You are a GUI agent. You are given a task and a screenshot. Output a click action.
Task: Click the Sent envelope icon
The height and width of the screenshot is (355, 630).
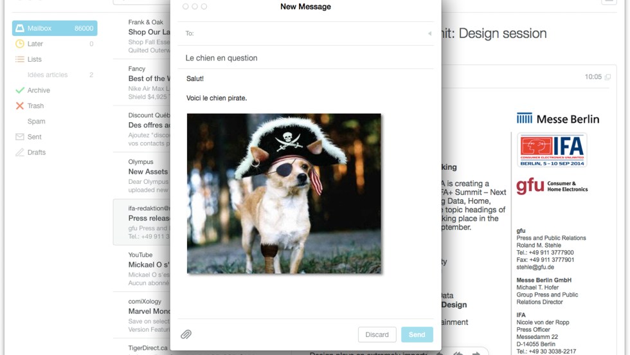tap(20, 137)
